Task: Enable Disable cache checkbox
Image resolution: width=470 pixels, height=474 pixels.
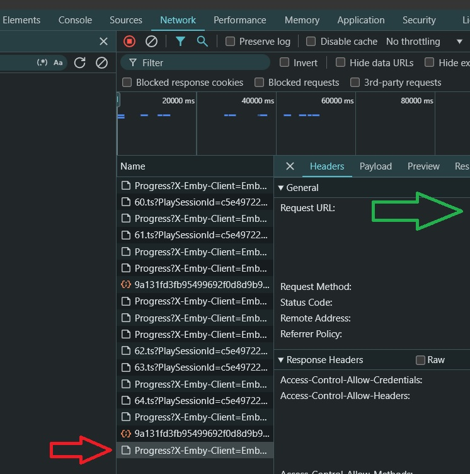Action: tap(311, 42)
